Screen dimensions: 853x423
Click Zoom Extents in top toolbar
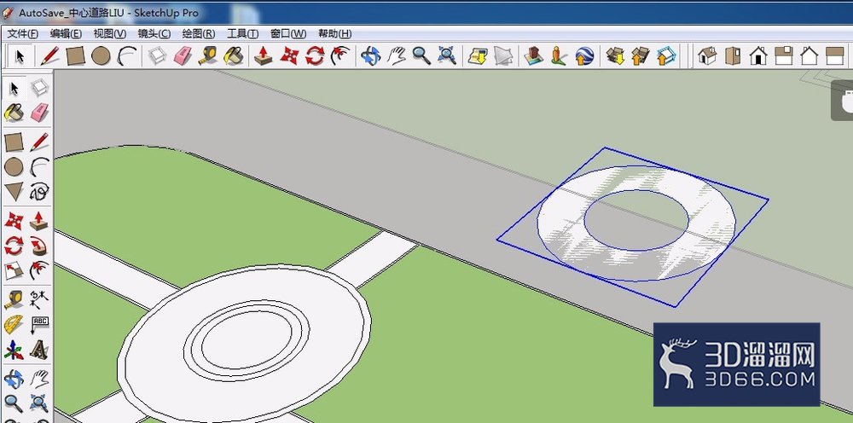click(x=447, y=55)
